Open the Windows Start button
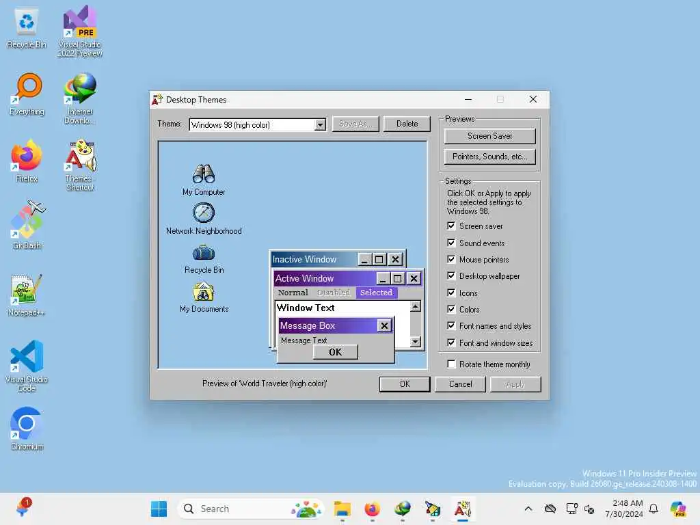The height and width of the screenshot is (525, 700). click(159, 509)
